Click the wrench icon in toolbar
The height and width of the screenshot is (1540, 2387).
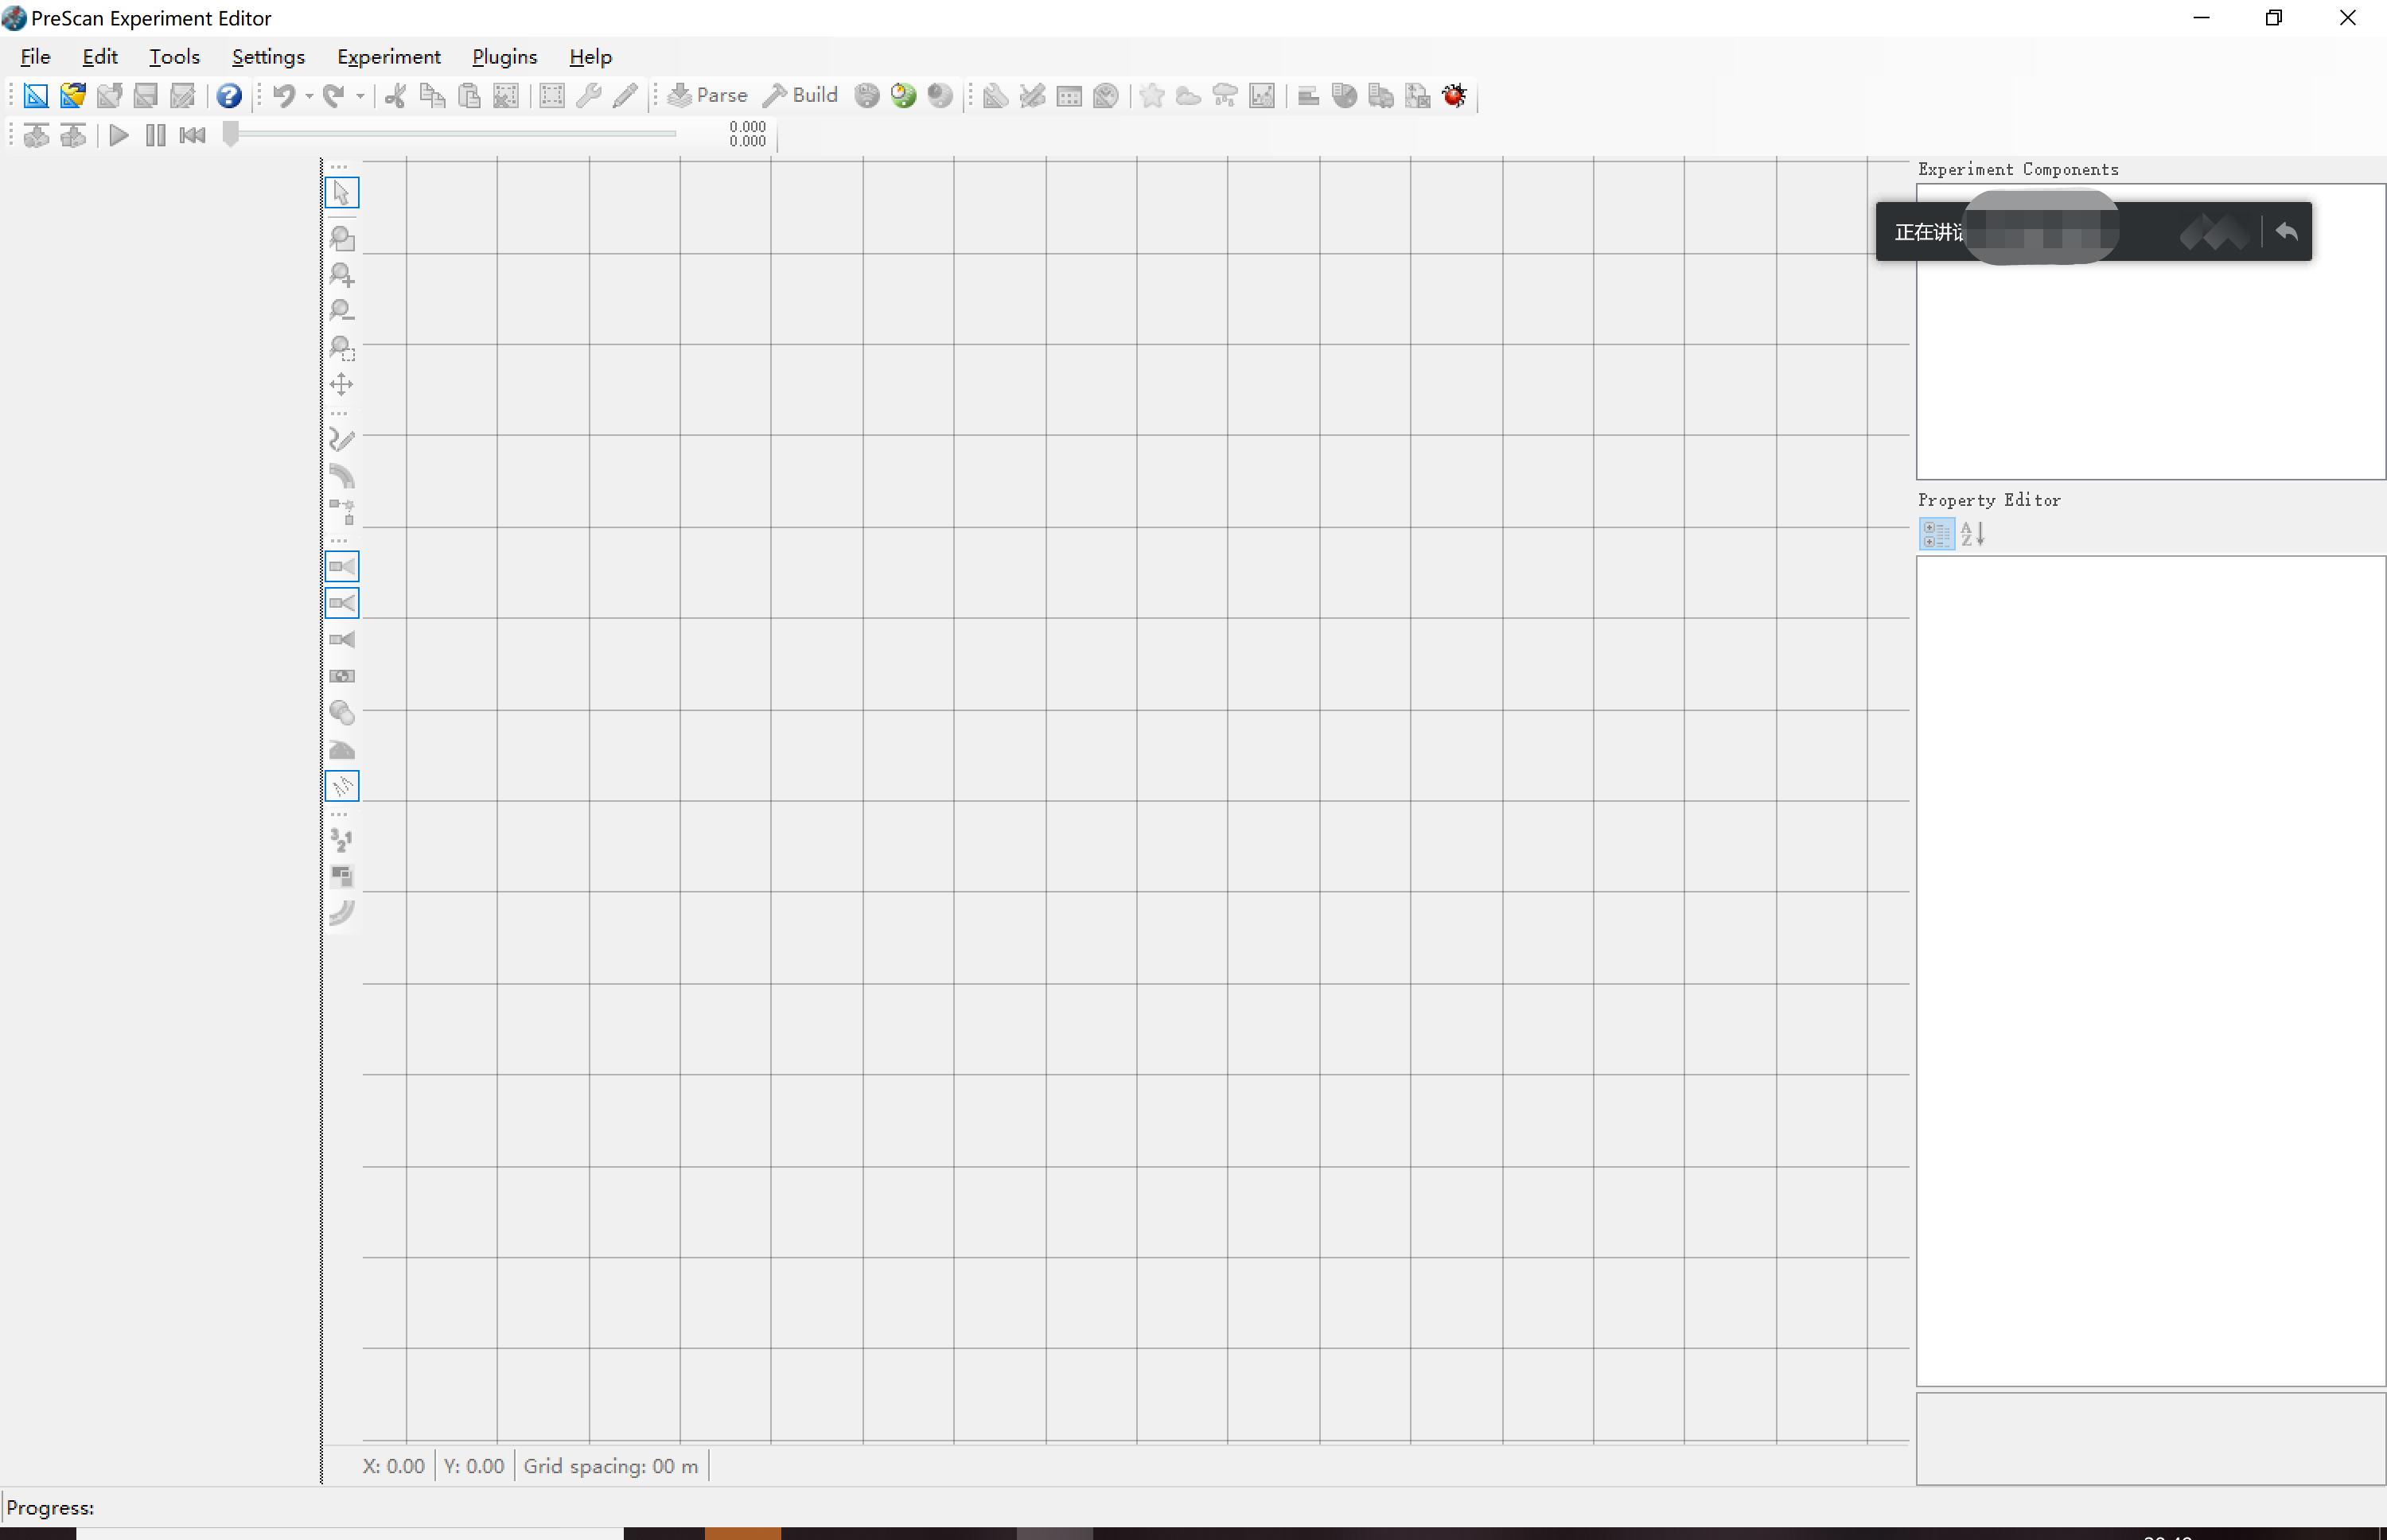589,95
